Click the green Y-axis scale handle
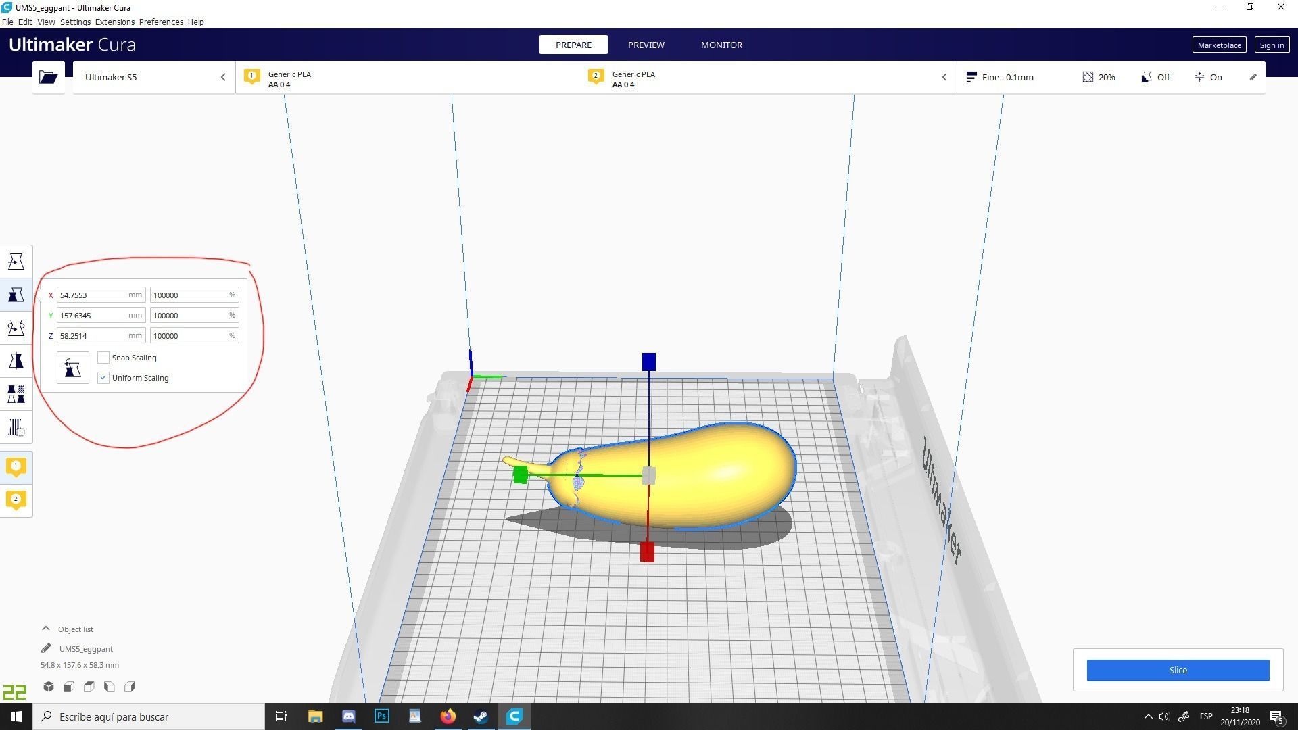Screen dimensions: 1298x730 click(520, 475)
